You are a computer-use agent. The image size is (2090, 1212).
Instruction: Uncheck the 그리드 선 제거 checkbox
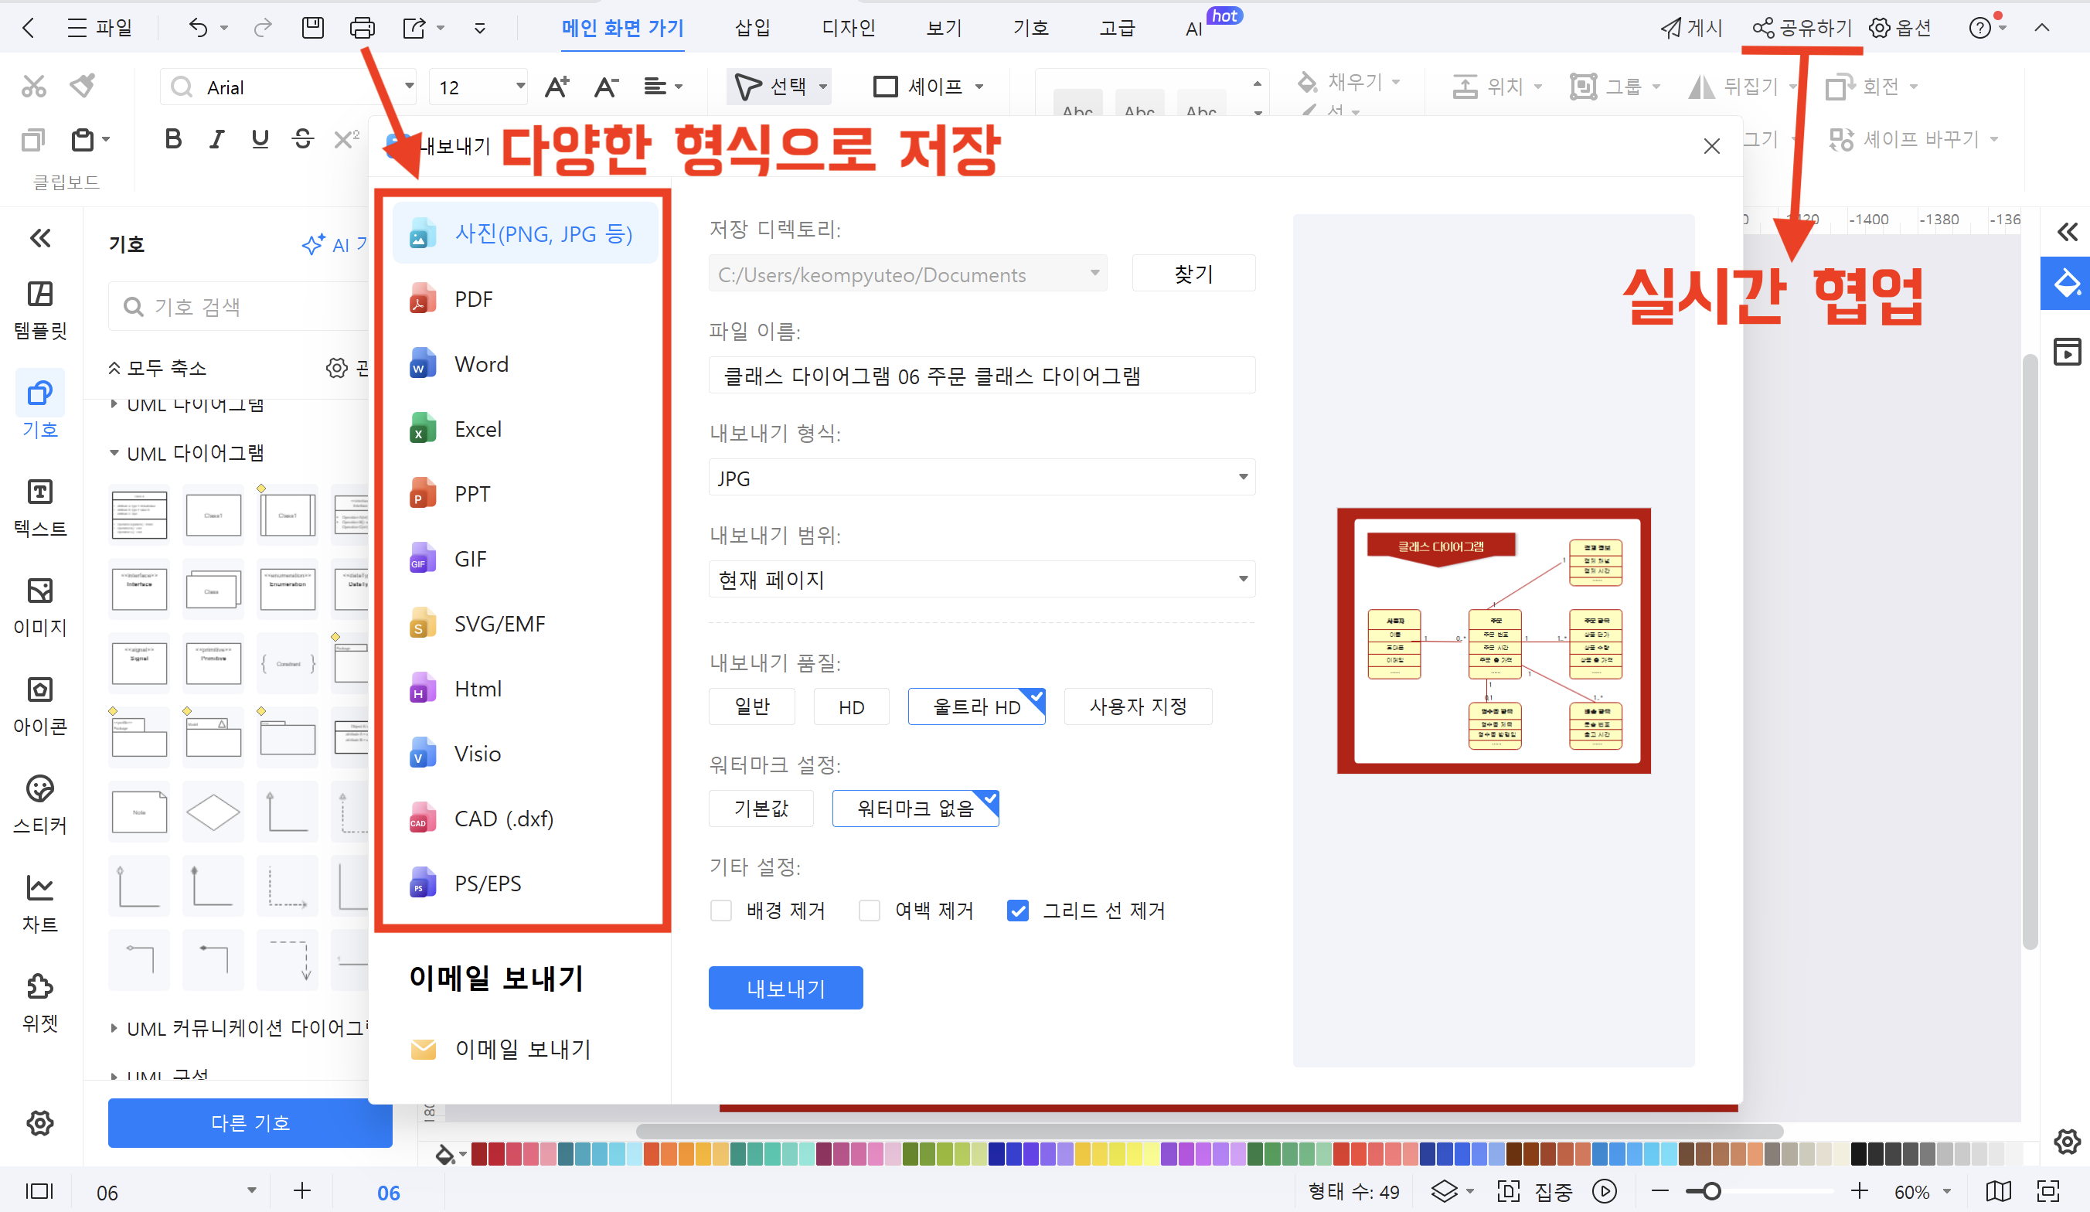(x=1018, y=911)
